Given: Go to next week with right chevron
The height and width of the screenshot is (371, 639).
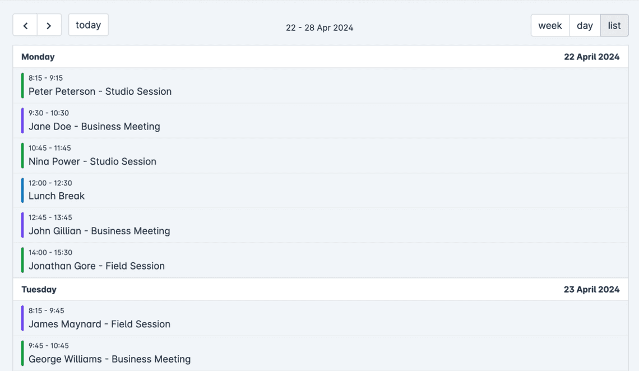Looking at the screenshot, I should coord(49,25).
